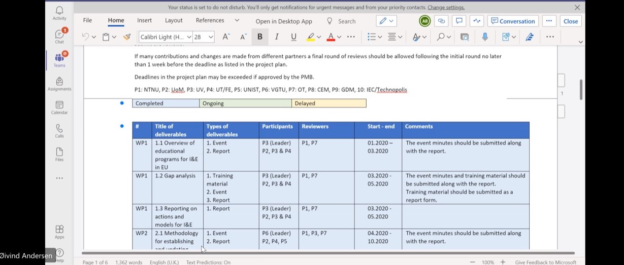The width and height of the screenshot is (624, 265).
Task: Click the red font color swatch
Action: 331,37
